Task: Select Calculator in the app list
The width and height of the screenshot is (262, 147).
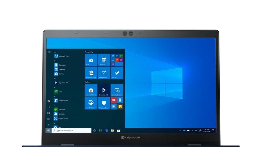Action: (x=62, y=65)
